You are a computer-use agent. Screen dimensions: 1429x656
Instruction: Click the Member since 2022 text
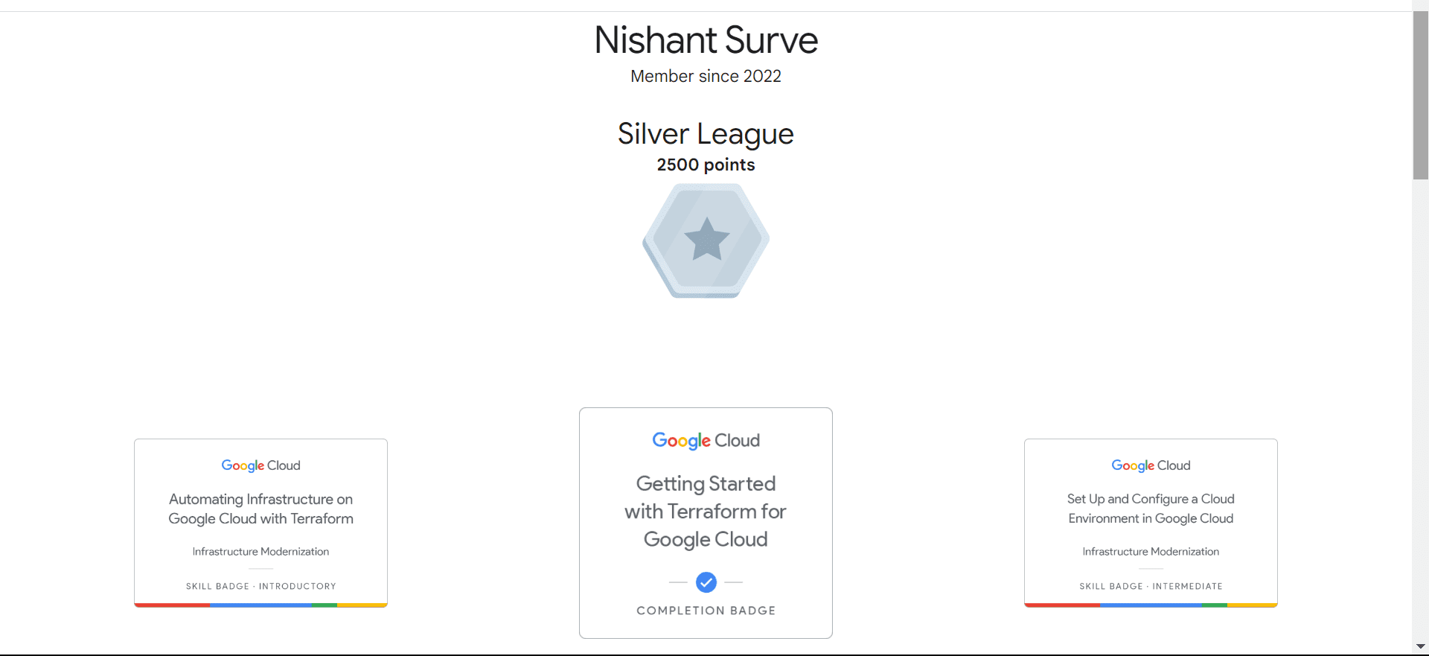(x=706, y=76)
